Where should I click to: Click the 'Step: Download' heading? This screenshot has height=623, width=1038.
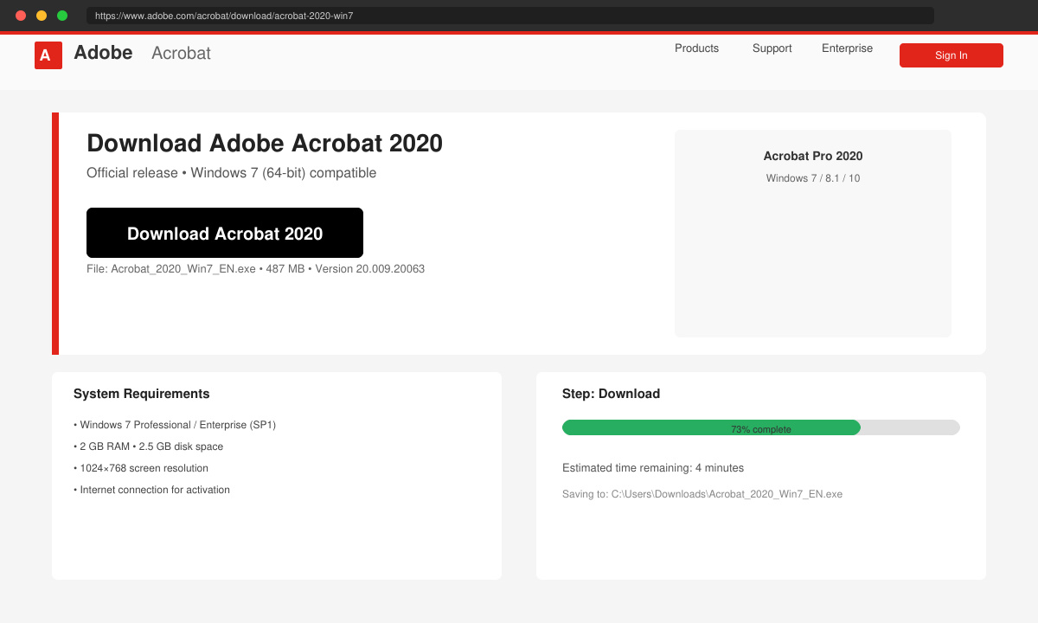tap(611, 394)
